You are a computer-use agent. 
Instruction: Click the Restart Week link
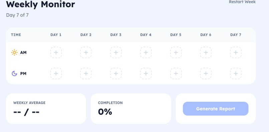tap(242, 2)
